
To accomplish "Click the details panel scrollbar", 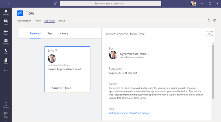I will pos(213,72).
